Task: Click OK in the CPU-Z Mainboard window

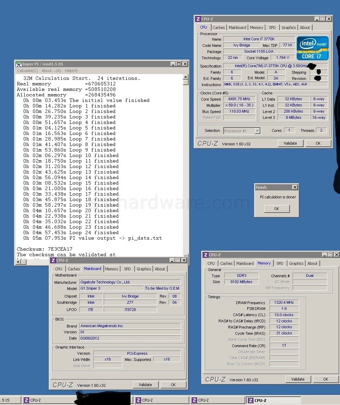Action: [x=173, y=385]
